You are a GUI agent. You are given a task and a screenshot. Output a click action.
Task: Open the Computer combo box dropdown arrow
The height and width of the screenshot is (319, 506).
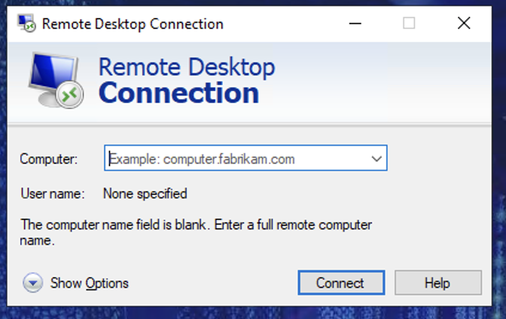(376, 159)
